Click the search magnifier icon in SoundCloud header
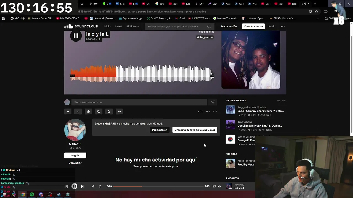The image size is (353, 198). (x=209, y=27)
